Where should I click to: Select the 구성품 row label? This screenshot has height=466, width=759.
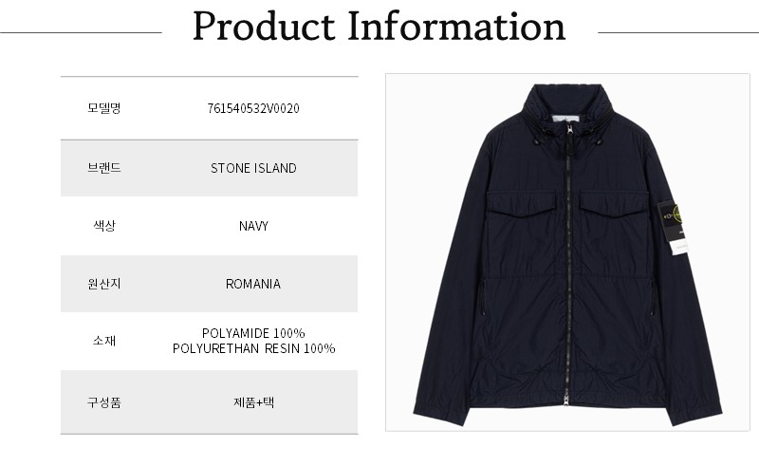coord(103,401)
